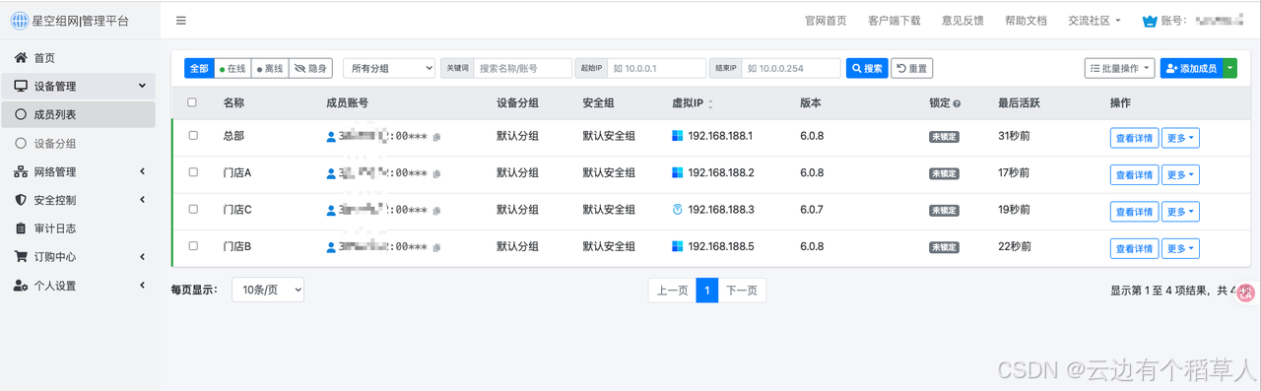Expand 个人设置 in the sidebar
The image size is (1261, 391).
pos(79,286)
